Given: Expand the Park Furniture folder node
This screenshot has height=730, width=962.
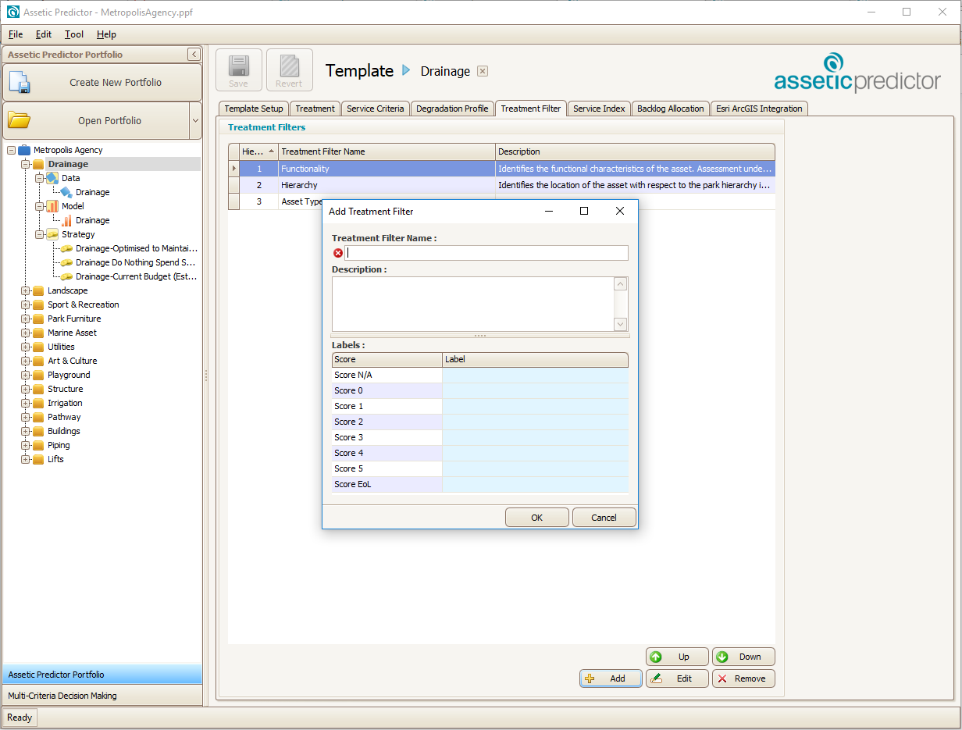Looking at the screenshot, I should click(26, 319).
